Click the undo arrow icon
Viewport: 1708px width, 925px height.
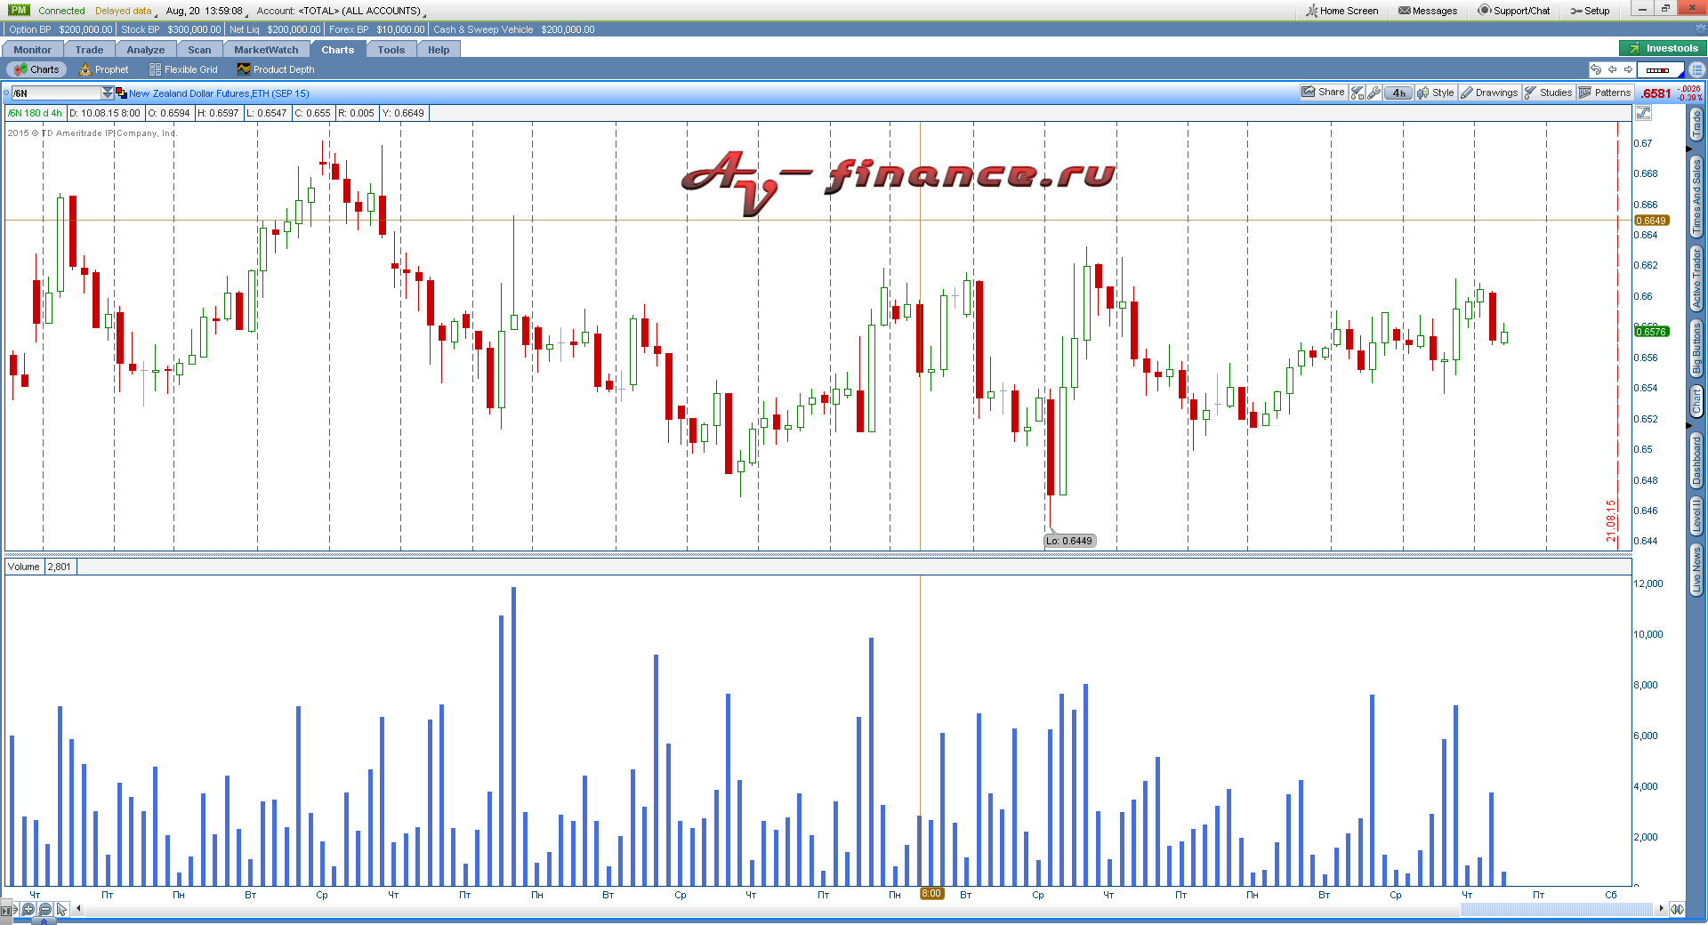(1596, 69)
